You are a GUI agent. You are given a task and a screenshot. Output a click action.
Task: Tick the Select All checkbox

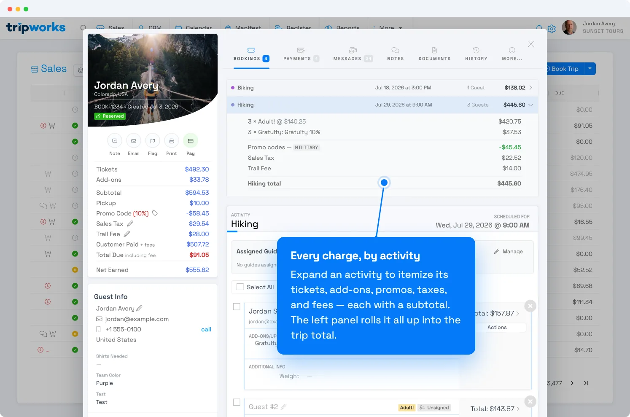pyautogui.click(x=240, y=287)
